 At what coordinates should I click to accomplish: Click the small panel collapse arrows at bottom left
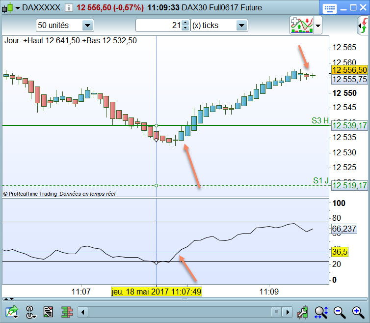coord(9,299)
